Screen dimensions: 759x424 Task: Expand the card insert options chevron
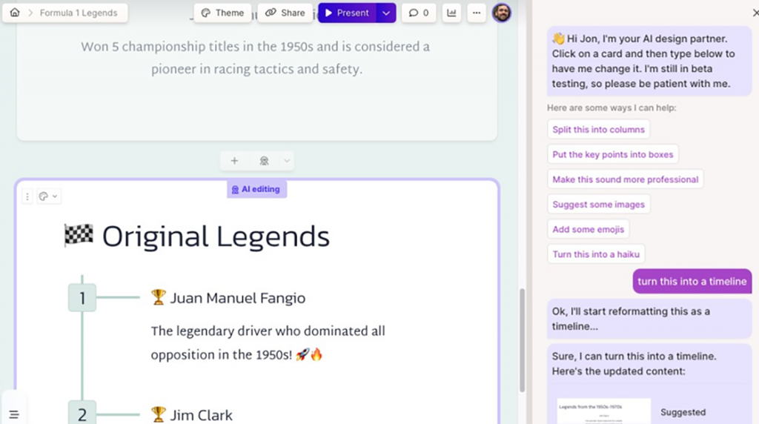pyautogui.click(x=287, y=161)
